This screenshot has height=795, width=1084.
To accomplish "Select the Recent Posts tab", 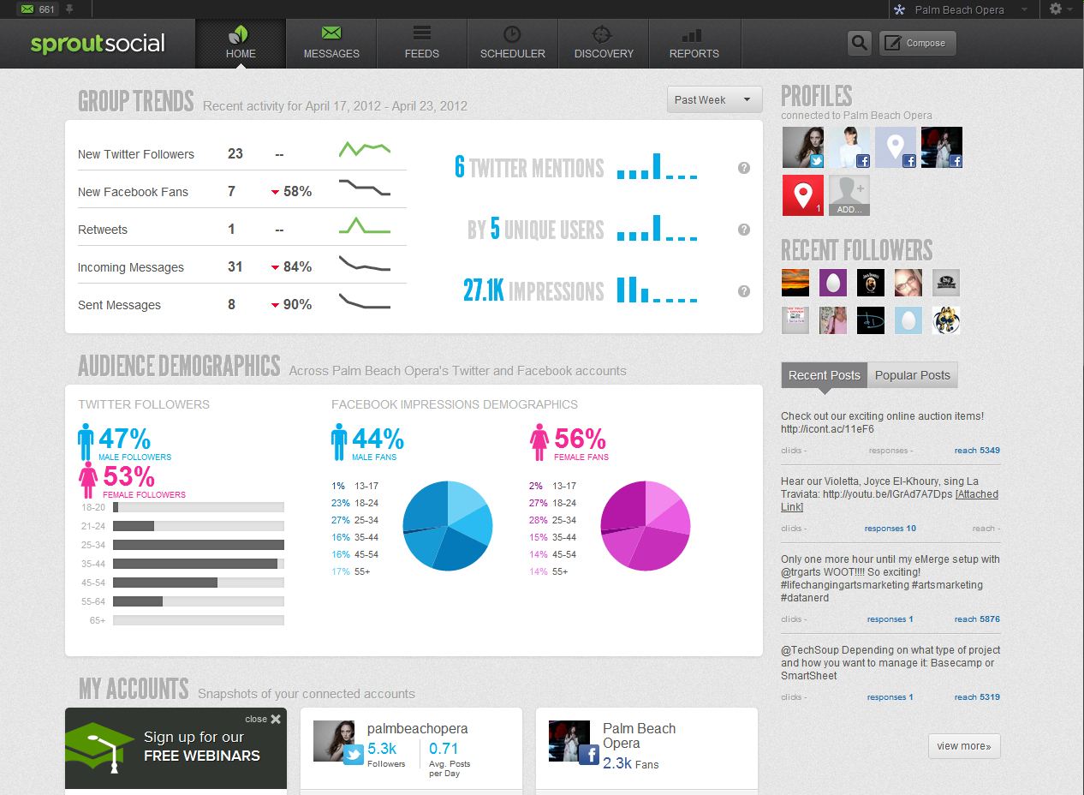I will pyautogui.click(x=824, y=375).
